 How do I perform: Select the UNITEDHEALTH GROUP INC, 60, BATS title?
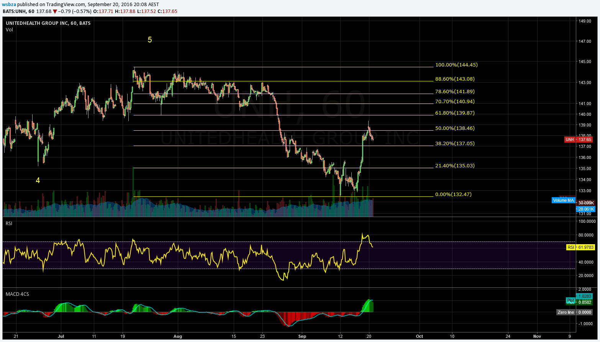tap(48, 23)
